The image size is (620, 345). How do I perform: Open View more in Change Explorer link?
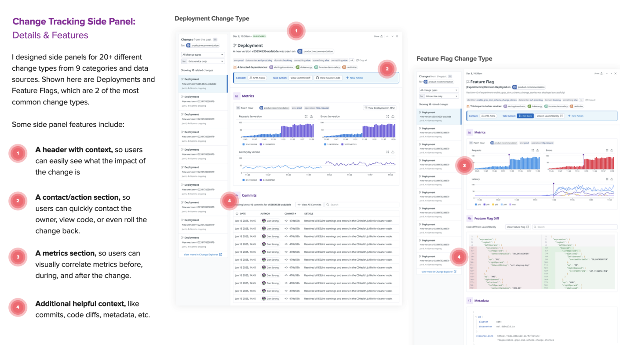pos(203,254)
